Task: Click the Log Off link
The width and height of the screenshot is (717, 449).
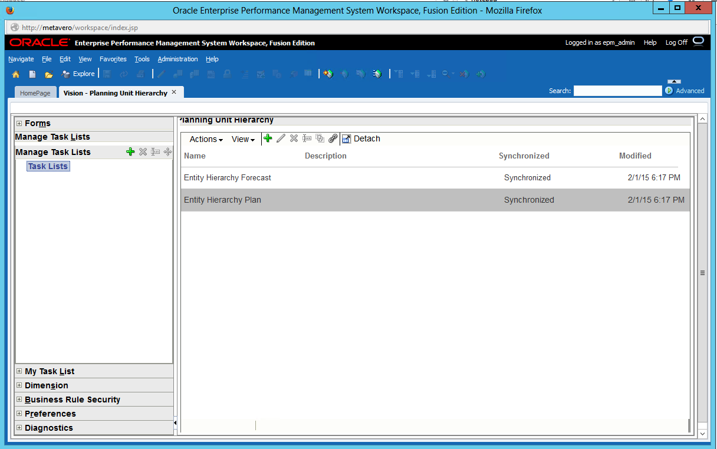Action: click(676, 42)
